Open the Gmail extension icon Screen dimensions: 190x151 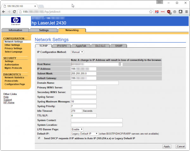pos(157,12)
